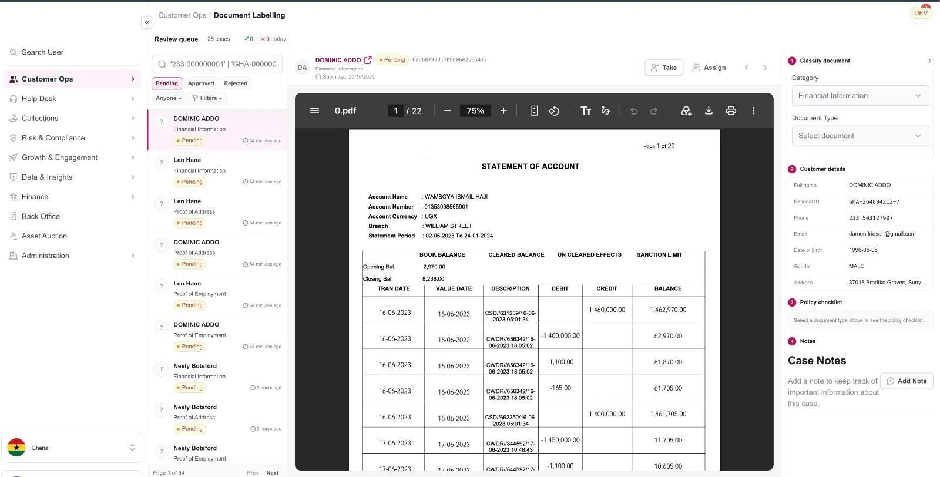The image size is (940, 477).
Task: Switch to the Approved tab
Action: pyautogui.click(x=201, y=83)
